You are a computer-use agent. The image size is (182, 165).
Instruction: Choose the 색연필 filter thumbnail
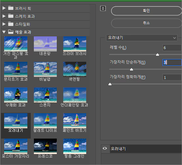click(75, 69)
